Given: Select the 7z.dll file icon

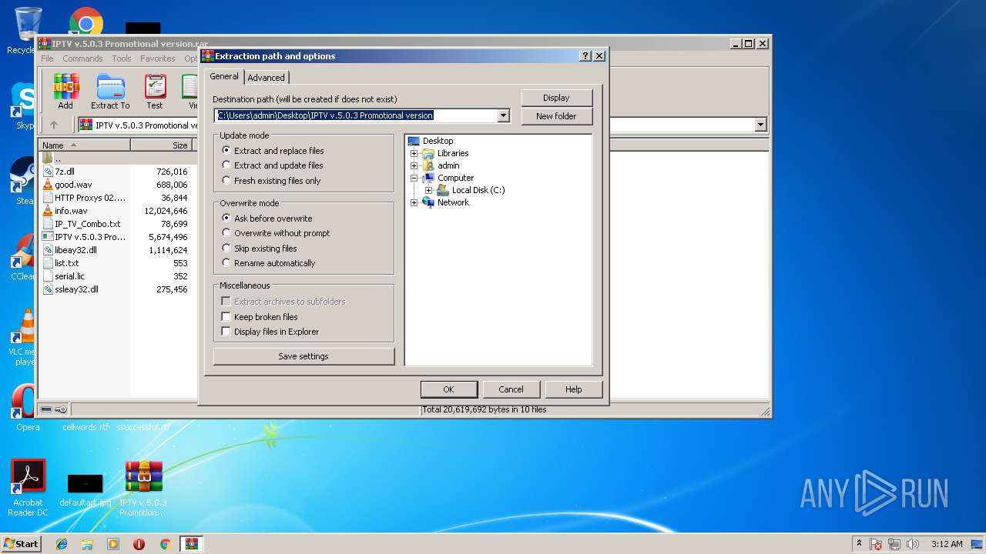Looking at the screenshot, I should [48, 172].
